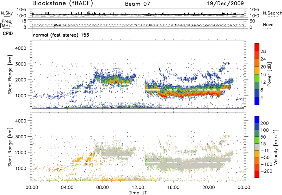The height and width of the screenshot is (195, 282).
Task: Click the 'Velocity [m s-1]' color bar label
Action: coord(275,147)
